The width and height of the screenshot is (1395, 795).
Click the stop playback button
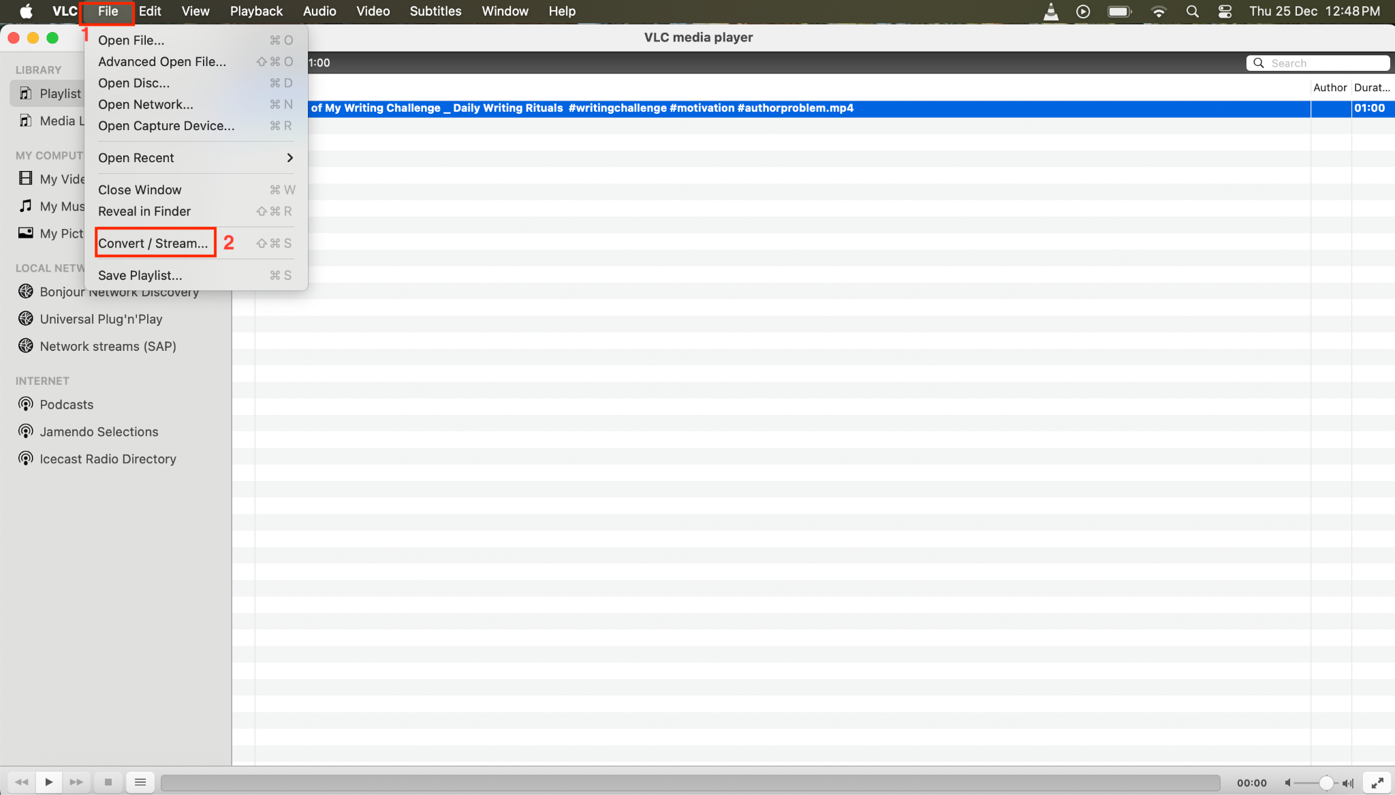coord(108,782)
